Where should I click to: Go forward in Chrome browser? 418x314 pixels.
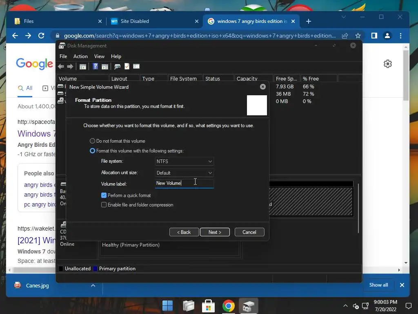click(x=28, y=36)
